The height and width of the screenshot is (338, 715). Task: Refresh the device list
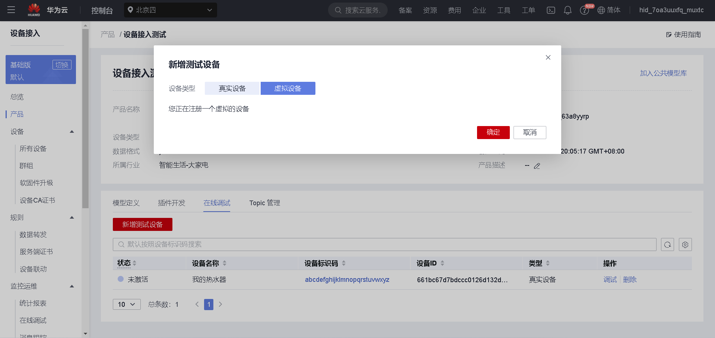pos(667,245)
